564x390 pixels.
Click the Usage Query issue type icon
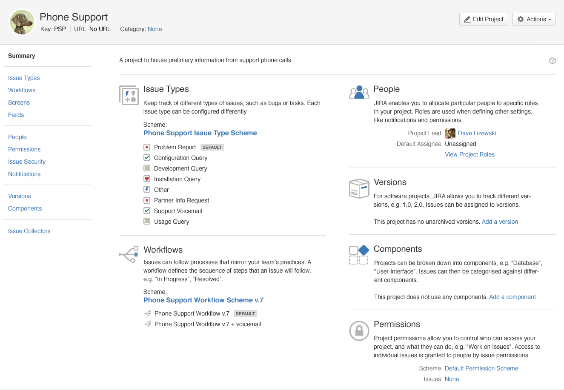pyautogui.click(x=147, y=222)
